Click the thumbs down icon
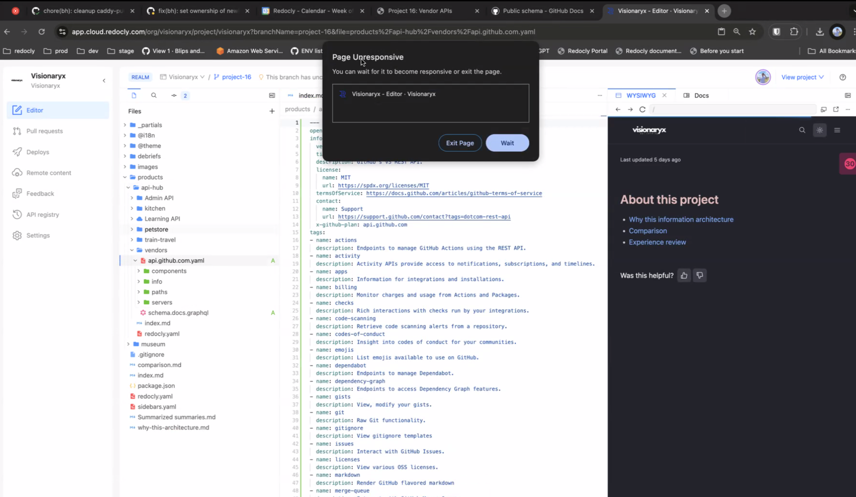Screen dimensions: 856x497 (x=700, y=275)
